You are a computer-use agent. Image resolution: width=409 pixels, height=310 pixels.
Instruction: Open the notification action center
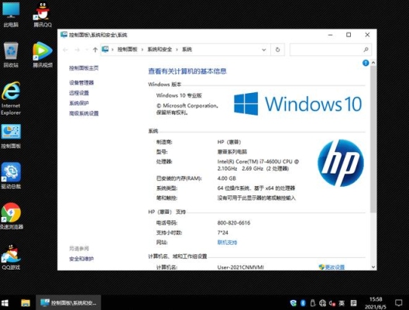coord(399,303)
